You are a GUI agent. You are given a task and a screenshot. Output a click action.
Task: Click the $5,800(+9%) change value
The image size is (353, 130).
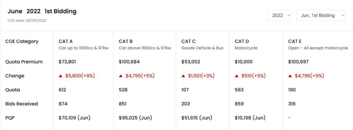pyautogui.click(x=80, y=76)
